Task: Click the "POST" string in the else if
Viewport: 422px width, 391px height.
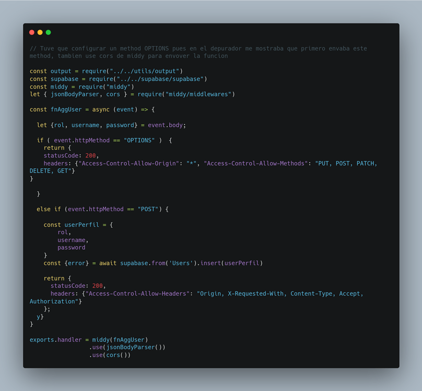Action: pyautogui.click(x=148, y=209)
